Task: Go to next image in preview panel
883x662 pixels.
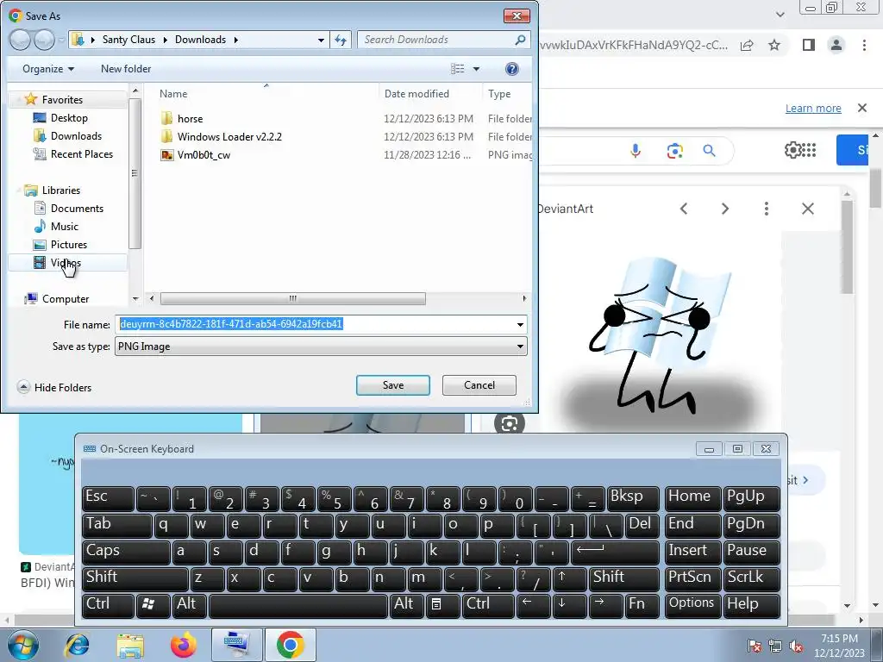Action: click(724, 209)
